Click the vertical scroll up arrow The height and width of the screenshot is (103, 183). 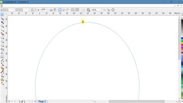coord(179,17)
